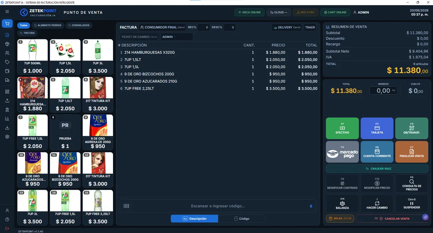This screenshot has height=233, width=433.
Task: Select the Todos category filter
Action: [x=24, y=26]
